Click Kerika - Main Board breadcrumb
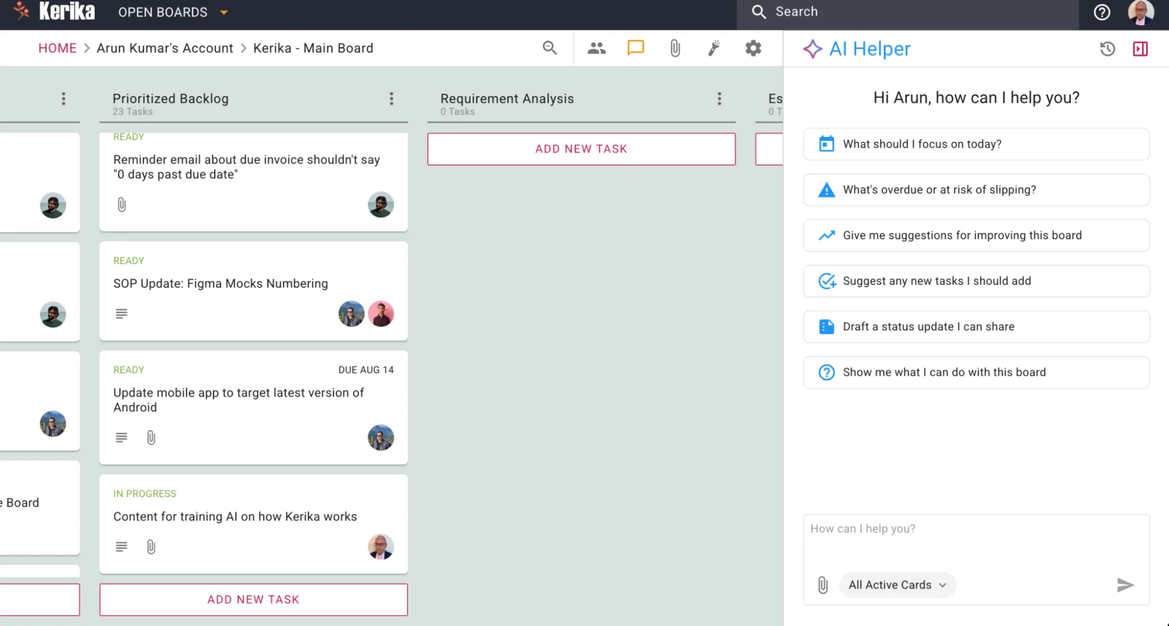1169x626 pixels. click(313, 48)
